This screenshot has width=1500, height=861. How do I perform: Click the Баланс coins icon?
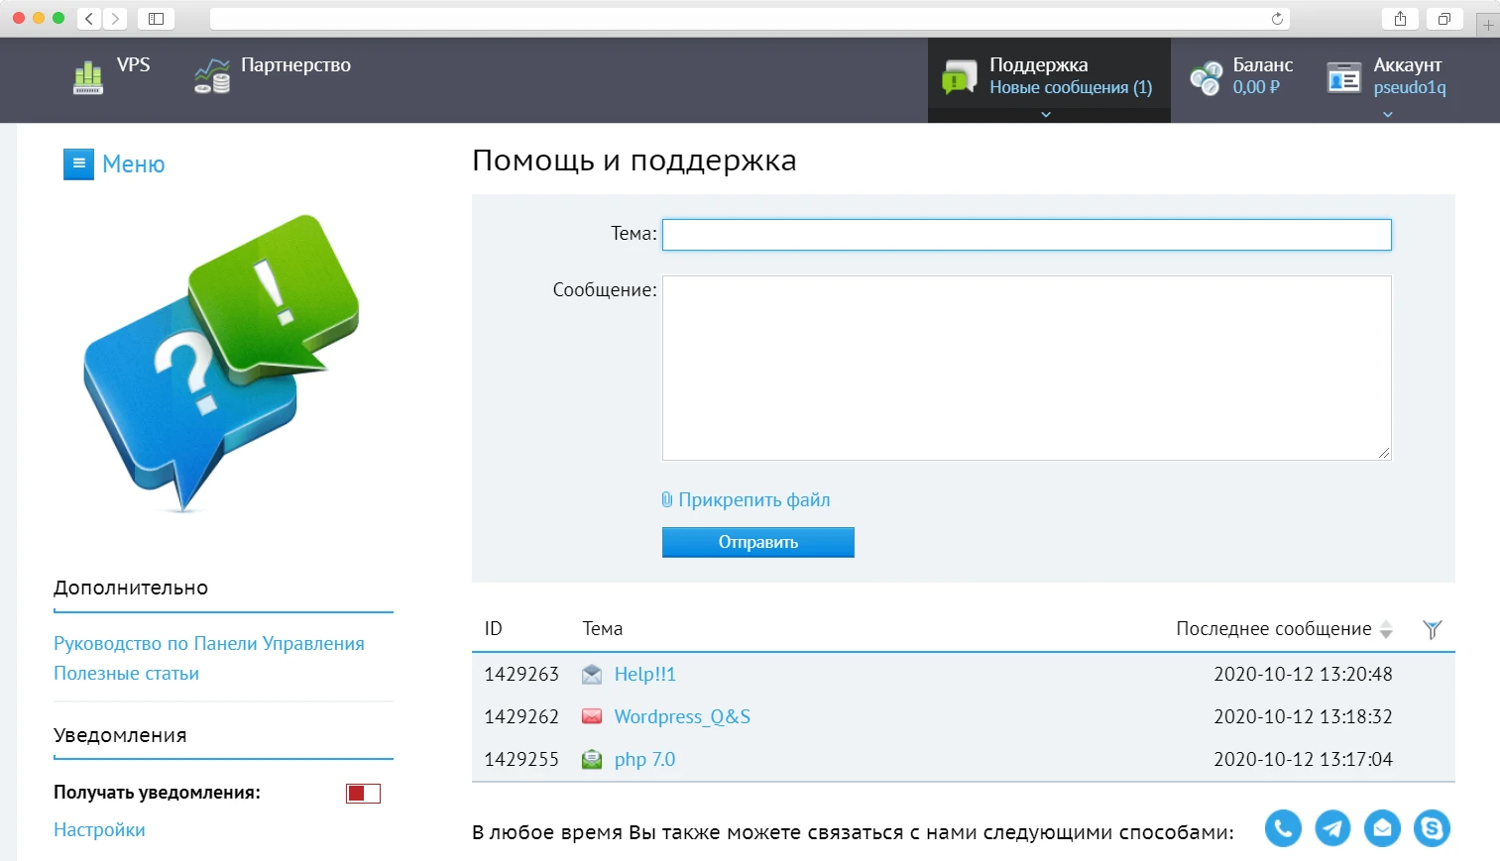[1208, 76]
